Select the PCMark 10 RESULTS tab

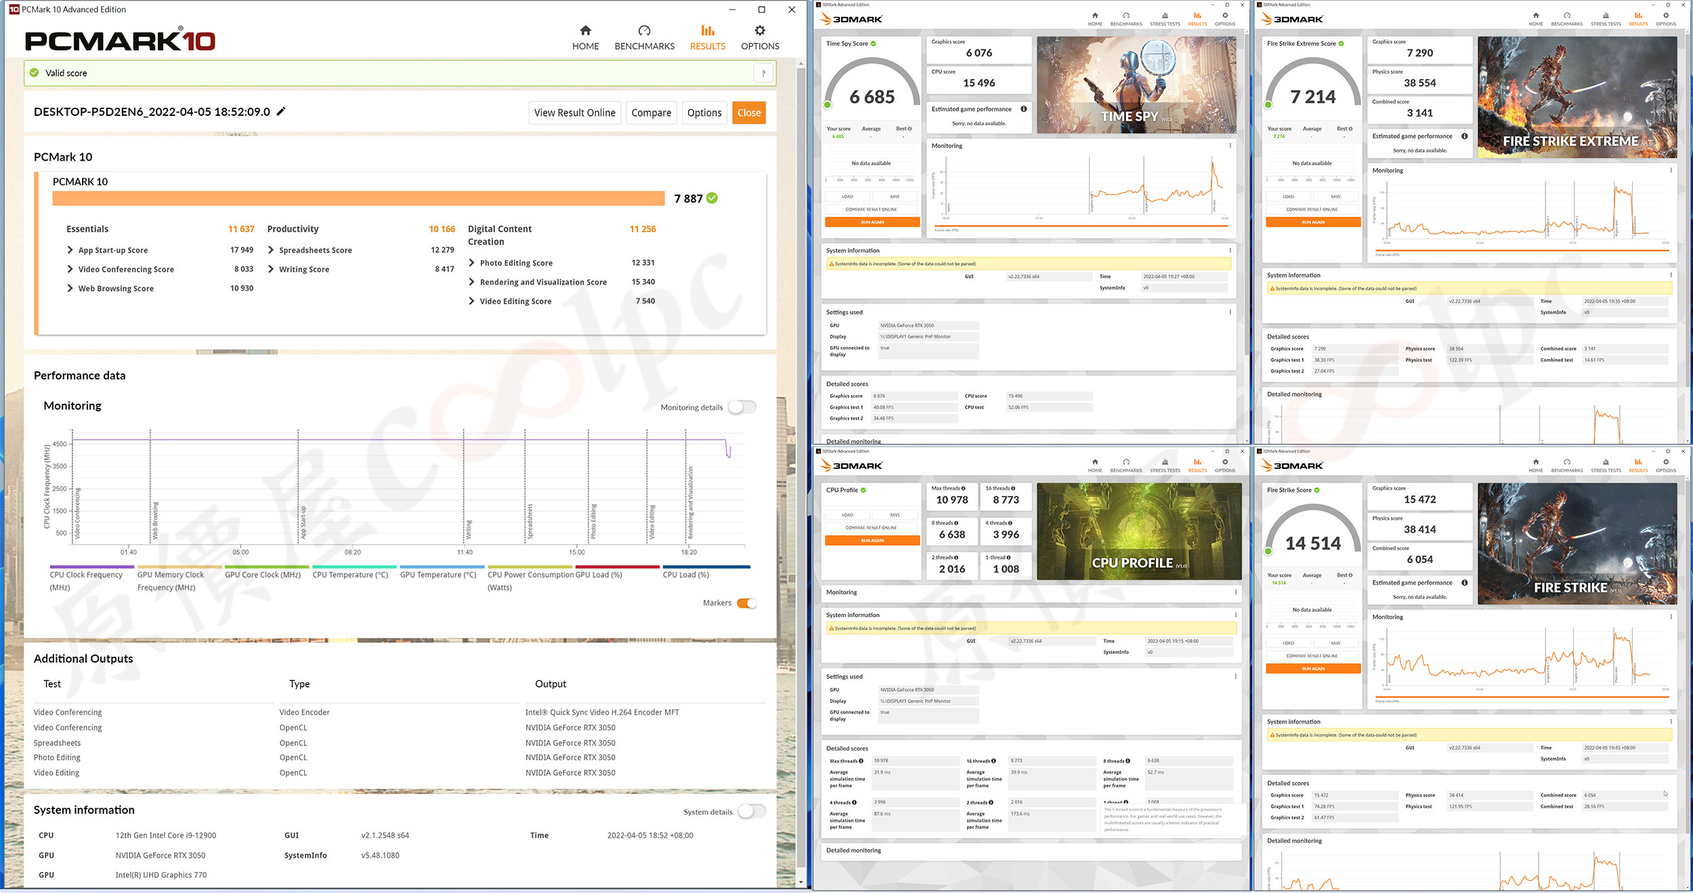[x=708, y=38]
